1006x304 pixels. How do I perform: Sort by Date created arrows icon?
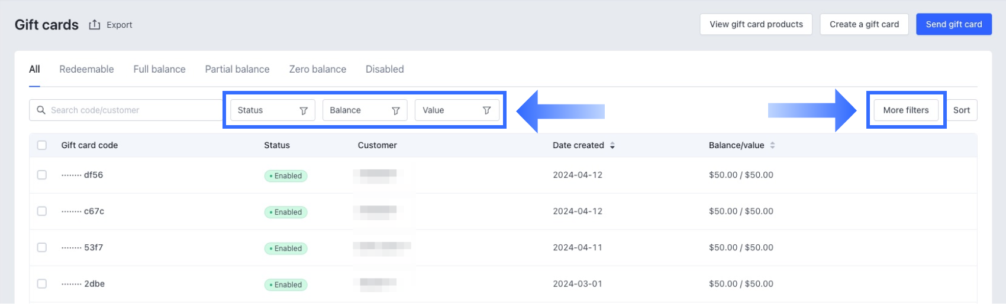[612, 145]
